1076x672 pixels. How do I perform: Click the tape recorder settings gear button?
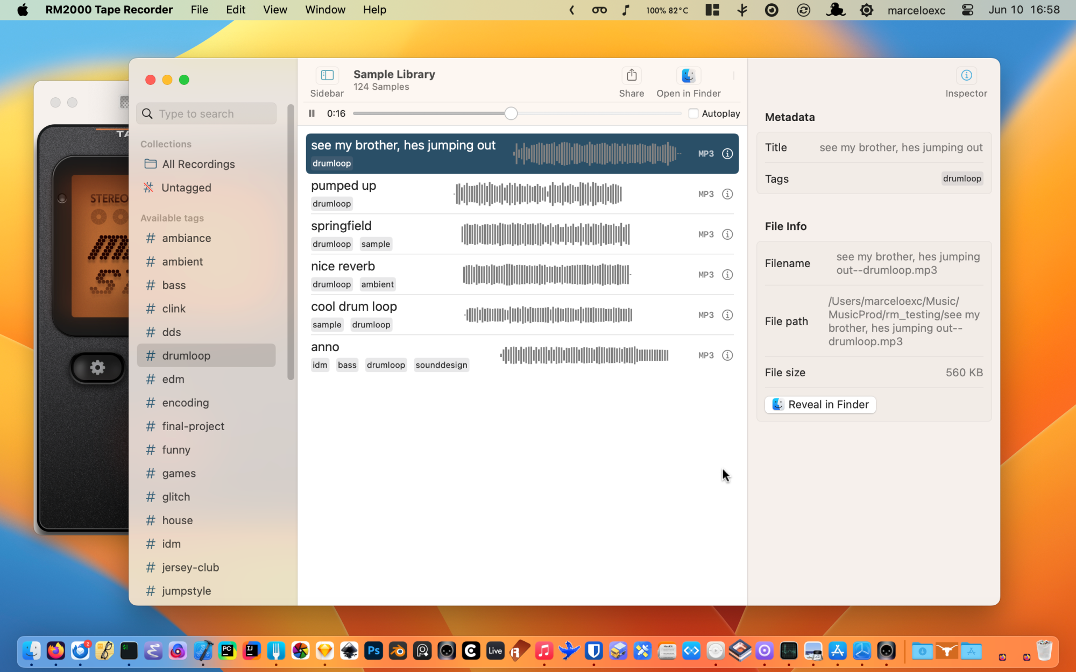[97, 368]
